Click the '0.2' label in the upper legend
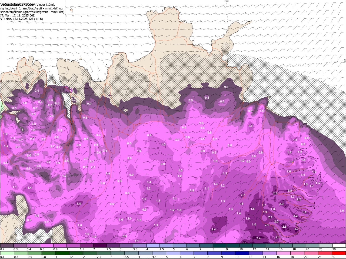 click(x=2, y=249)
